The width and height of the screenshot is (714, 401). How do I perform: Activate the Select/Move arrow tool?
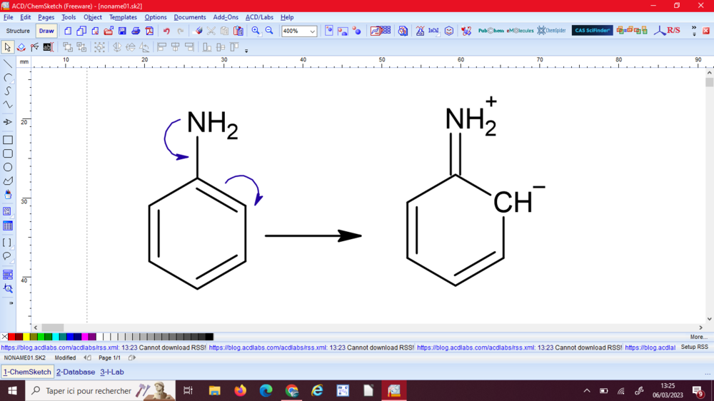(x=7, y=47)
